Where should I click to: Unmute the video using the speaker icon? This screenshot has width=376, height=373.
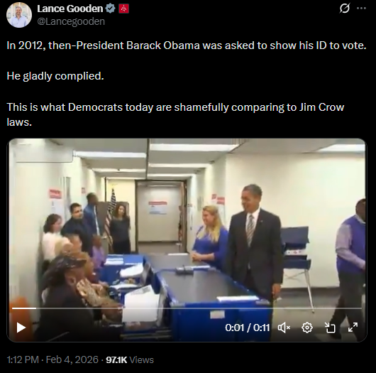(284, 328)
